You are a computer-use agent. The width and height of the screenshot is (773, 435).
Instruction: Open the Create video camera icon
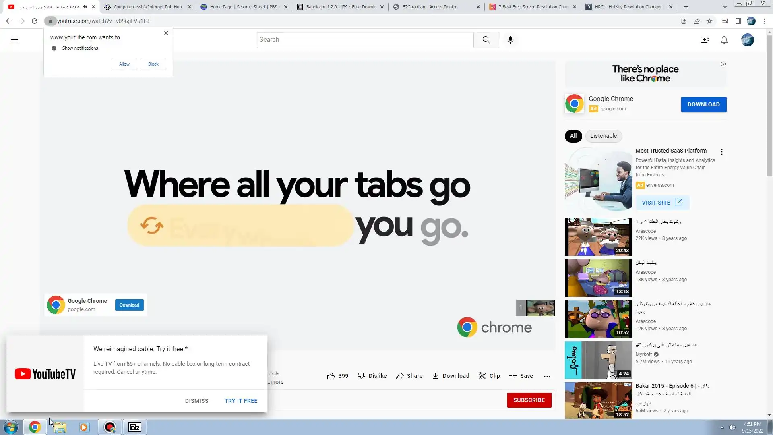click(x=705, y=40)
